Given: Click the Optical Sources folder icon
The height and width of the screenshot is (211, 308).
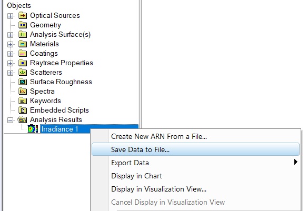Looking at the screenshot, I should point(23,15).
